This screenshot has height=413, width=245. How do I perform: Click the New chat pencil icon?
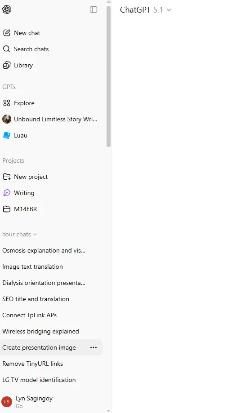tap(7, 33)
